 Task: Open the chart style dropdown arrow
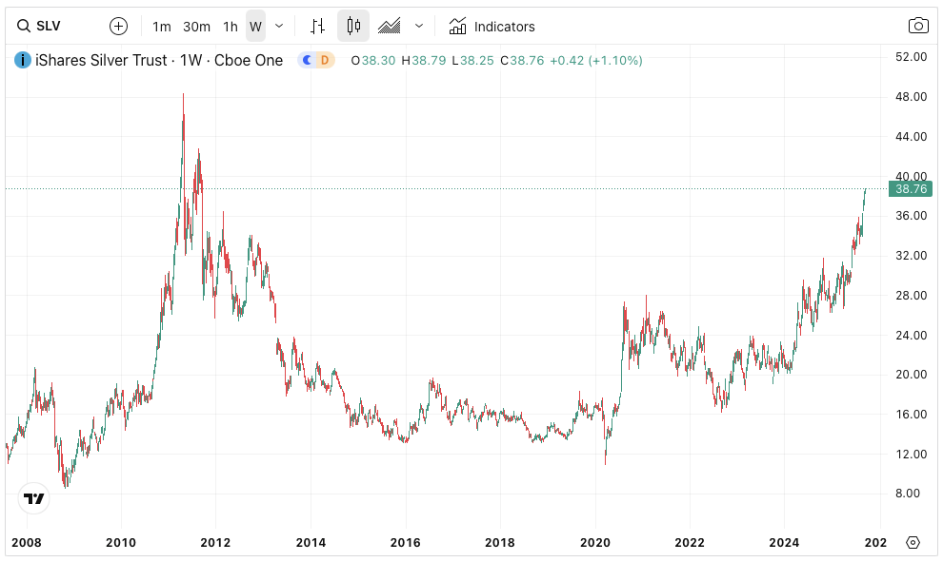pos(419,27)
